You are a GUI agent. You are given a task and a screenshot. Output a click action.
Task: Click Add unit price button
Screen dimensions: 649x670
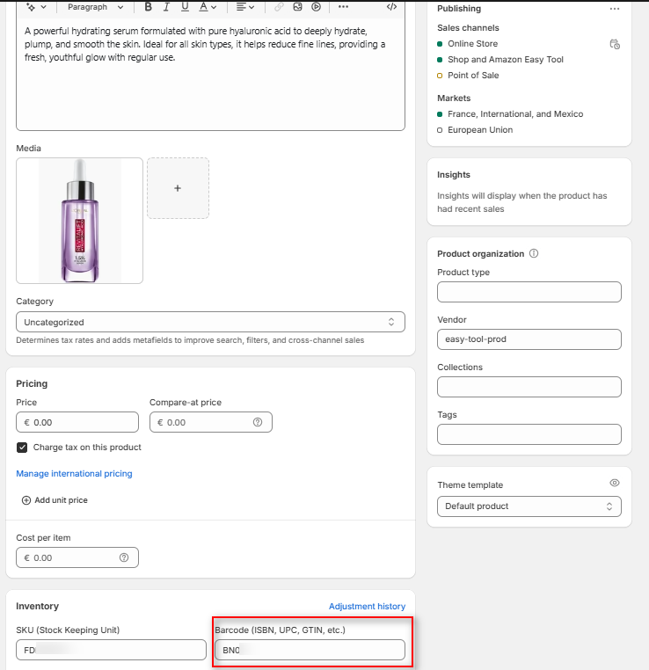pos(55,500)
